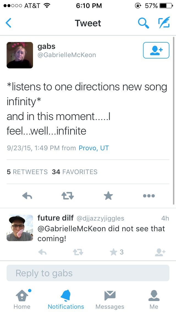176x312 pixels.
Task: Retweet future dilf's reply
Action: 78,252
